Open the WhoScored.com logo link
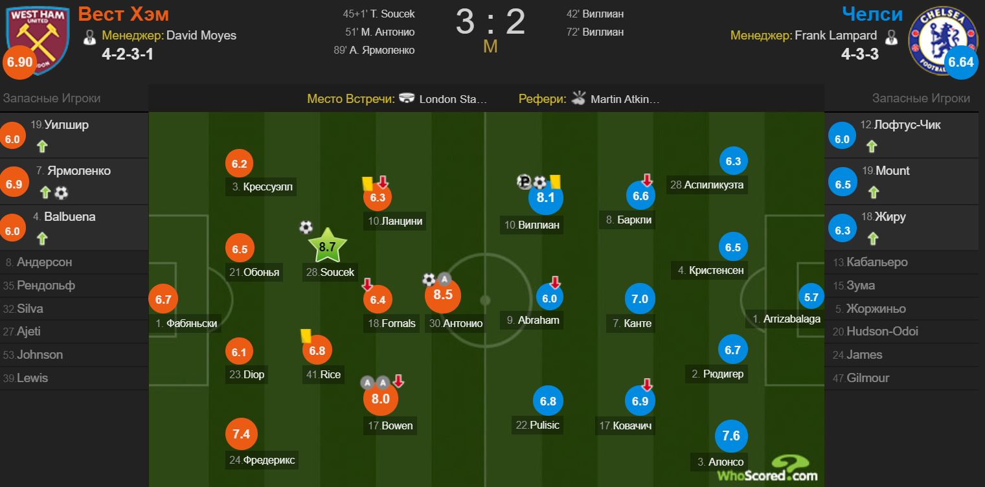 click(x=767, y=469)
